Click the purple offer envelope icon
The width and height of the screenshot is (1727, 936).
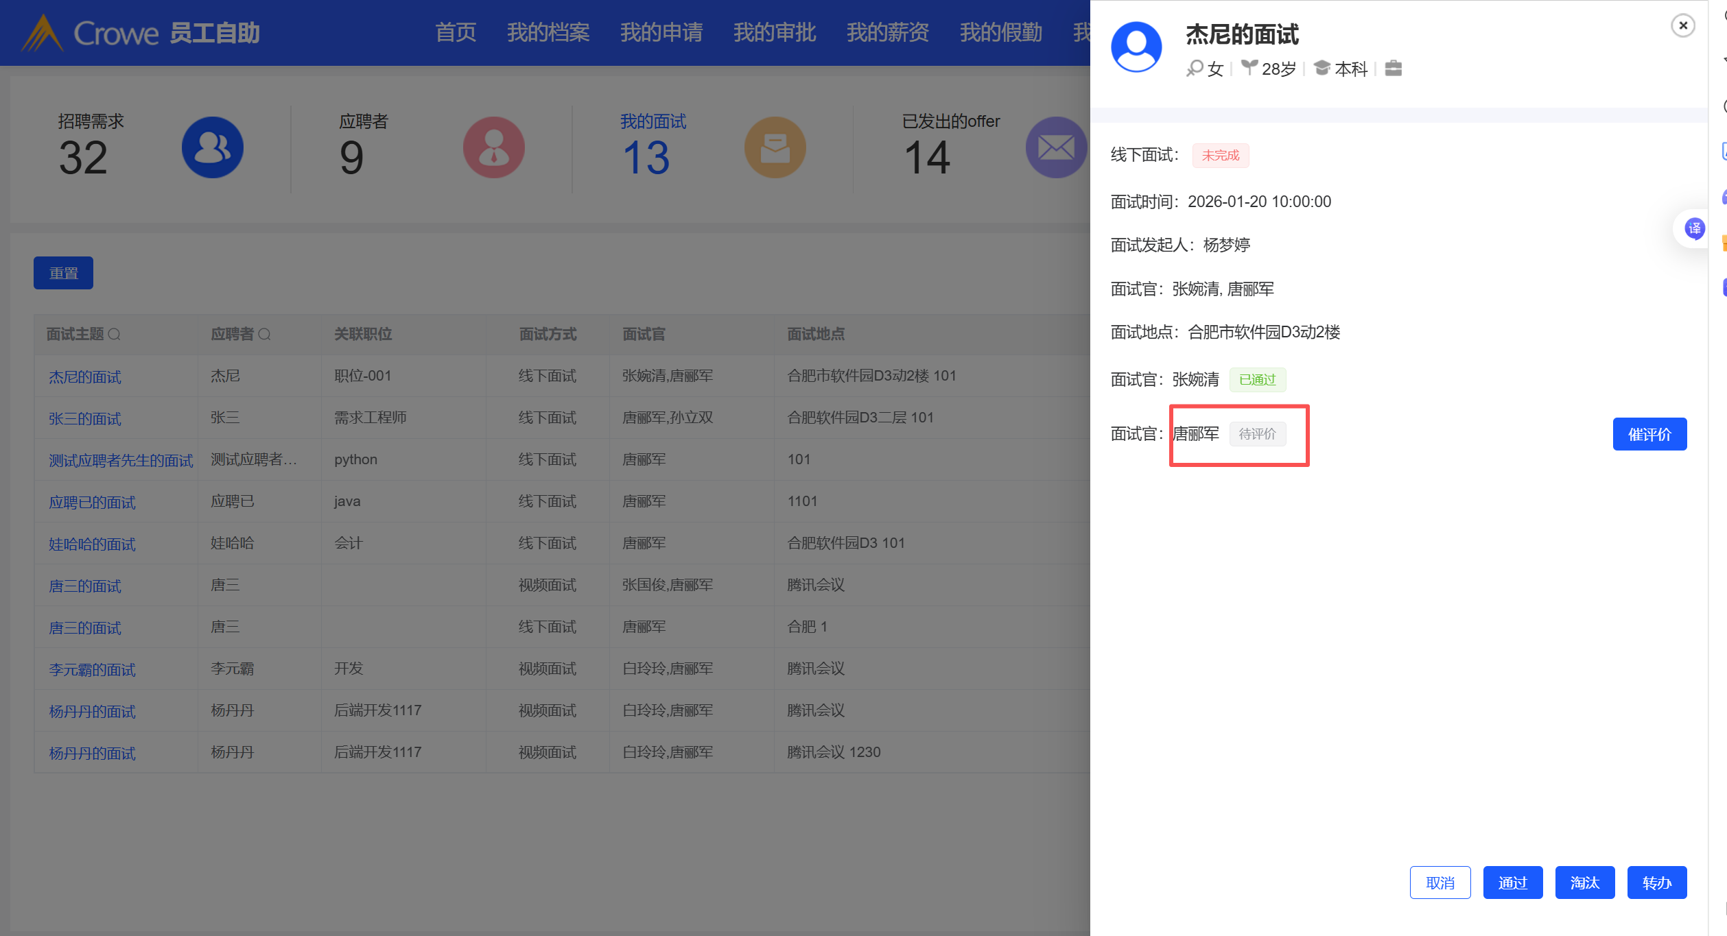pyautogui.click(x=1056, y=147)
